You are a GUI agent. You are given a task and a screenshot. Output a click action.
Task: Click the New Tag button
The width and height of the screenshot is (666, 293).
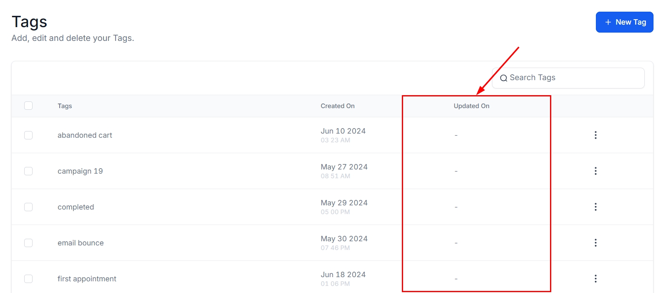(624, 22)
